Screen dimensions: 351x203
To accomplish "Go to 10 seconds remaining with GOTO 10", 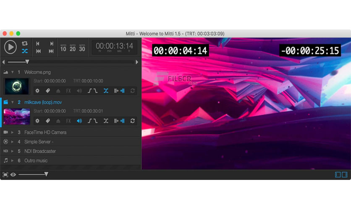I will [x=63, y=48].
